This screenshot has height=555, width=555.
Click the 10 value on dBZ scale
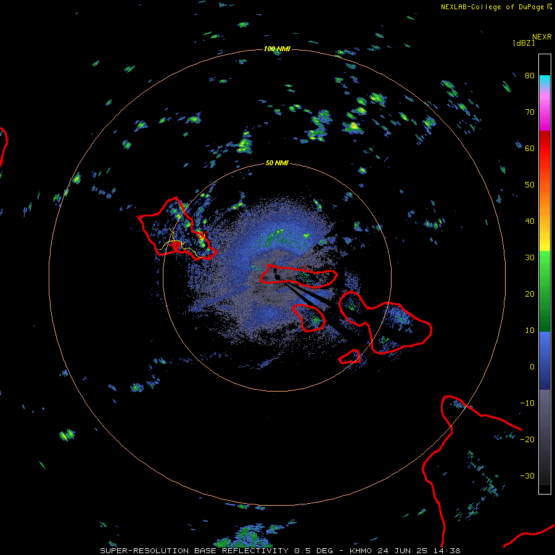[x=530, y=331]
